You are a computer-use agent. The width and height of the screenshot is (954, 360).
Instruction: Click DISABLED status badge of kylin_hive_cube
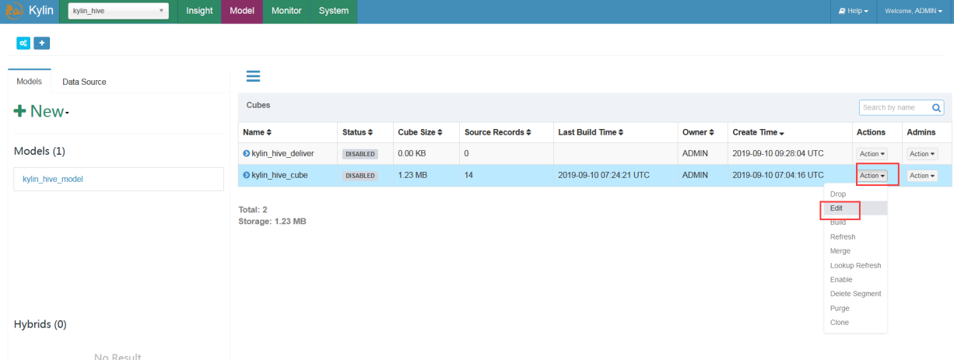pos(360,176)
